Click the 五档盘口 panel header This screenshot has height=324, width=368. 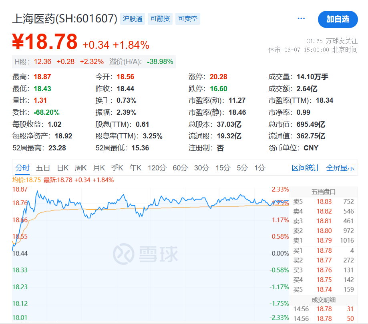pyautogui.click(x=324, y=192)
